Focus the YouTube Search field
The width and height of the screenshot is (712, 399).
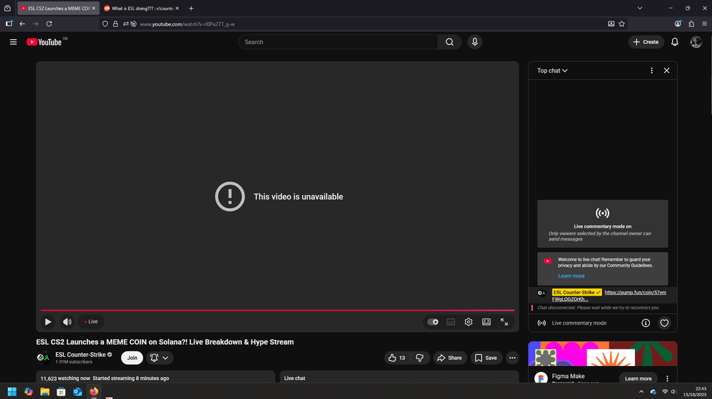click(338, 42)
